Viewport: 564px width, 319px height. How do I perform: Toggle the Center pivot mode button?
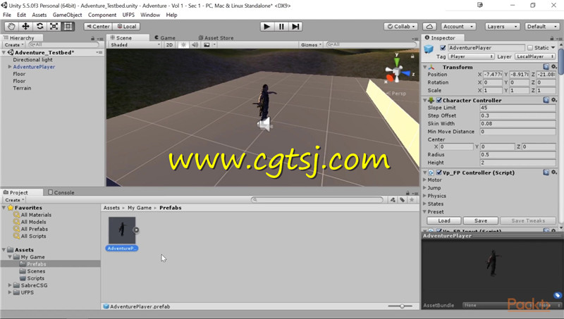coord(98,27)
